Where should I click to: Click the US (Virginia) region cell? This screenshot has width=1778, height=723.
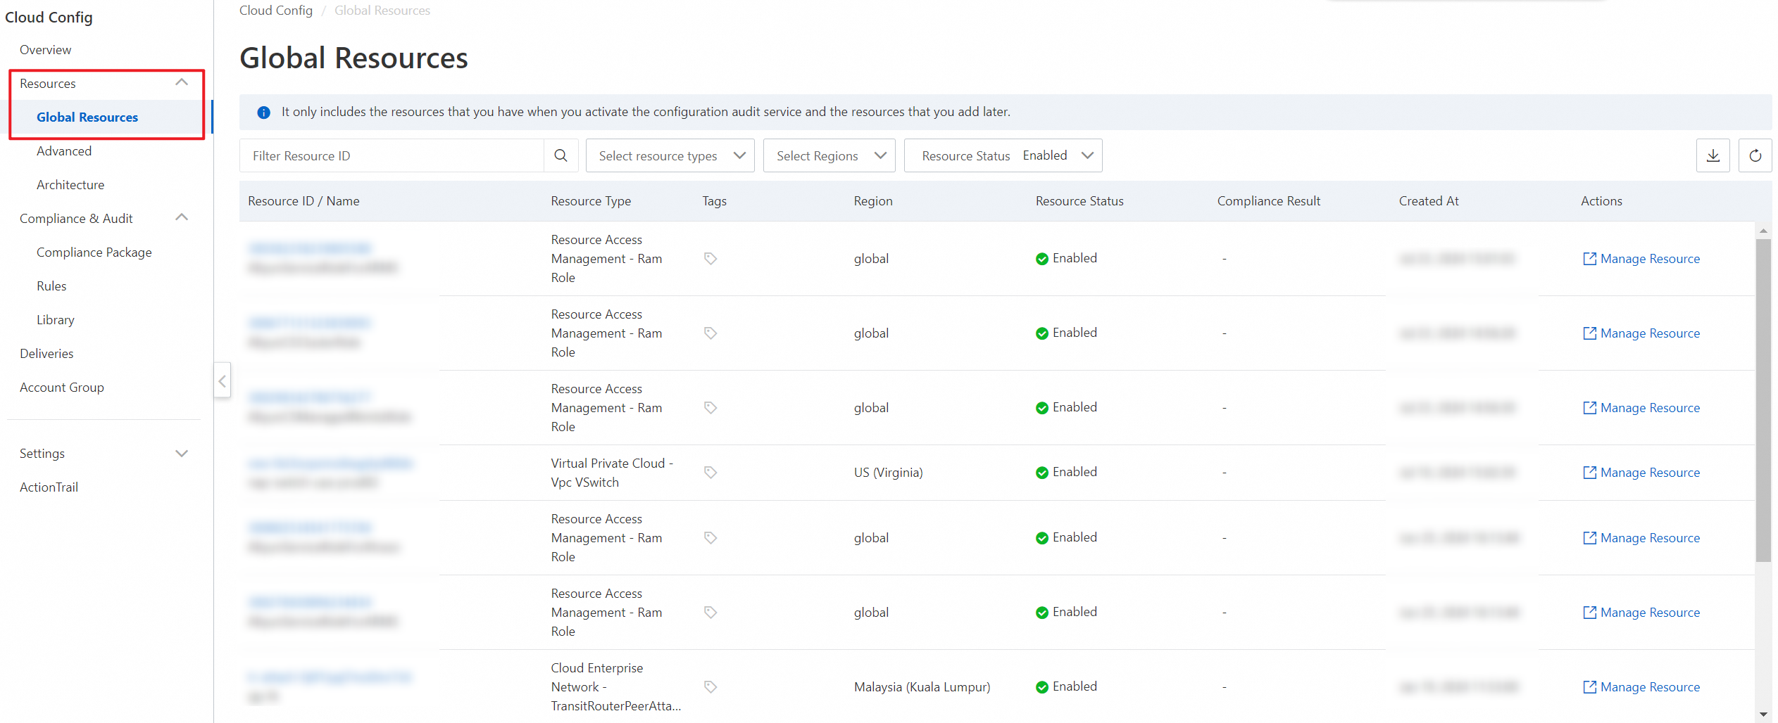tap(888, 473)
